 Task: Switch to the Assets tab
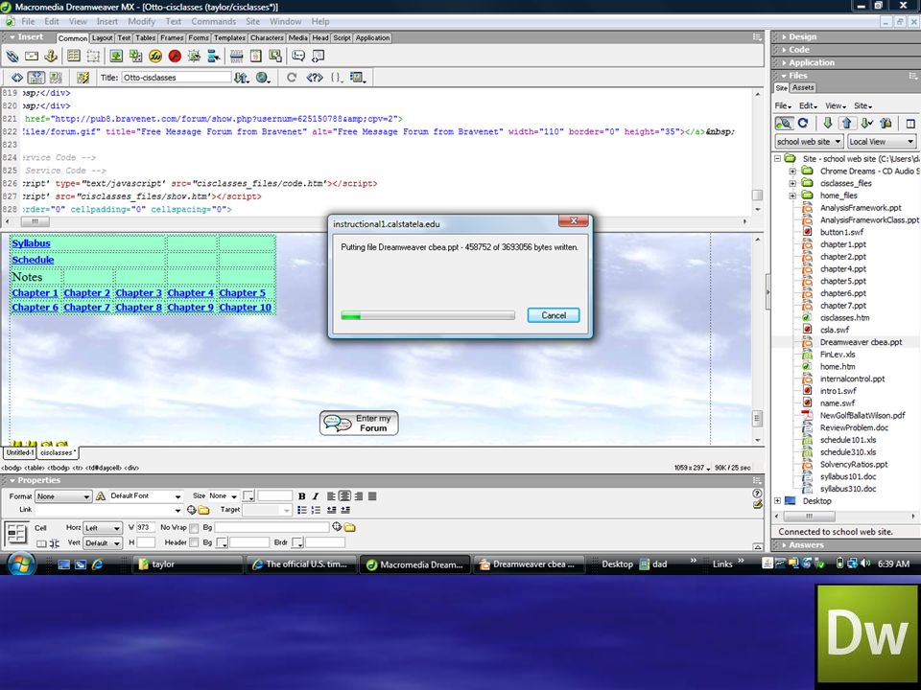[803, 88]
